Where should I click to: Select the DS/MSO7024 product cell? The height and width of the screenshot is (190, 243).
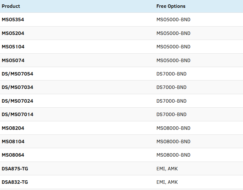pyautogui.click(x=17, y=101)
